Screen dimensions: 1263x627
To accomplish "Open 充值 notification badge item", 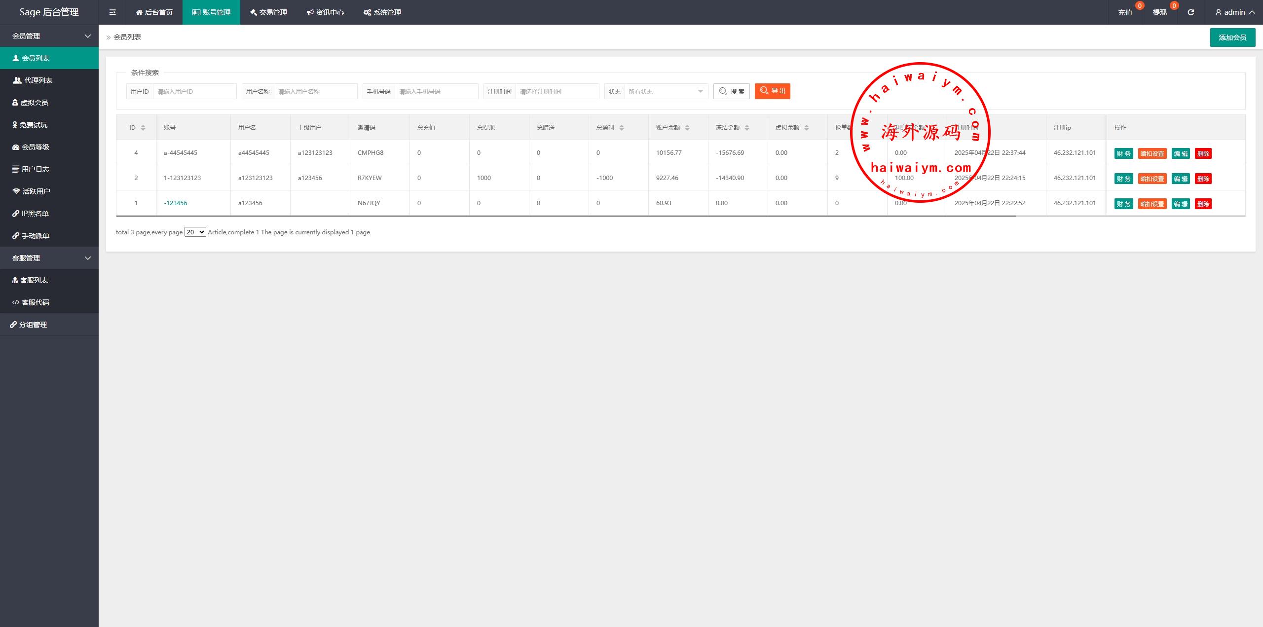I will 1125,12.
